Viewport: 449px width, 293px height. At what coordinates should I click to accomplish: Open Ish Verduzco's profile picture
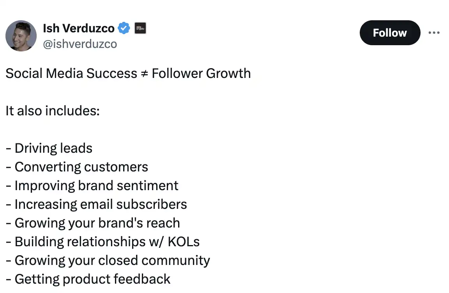pyautogui.click(x=21, y=36)
